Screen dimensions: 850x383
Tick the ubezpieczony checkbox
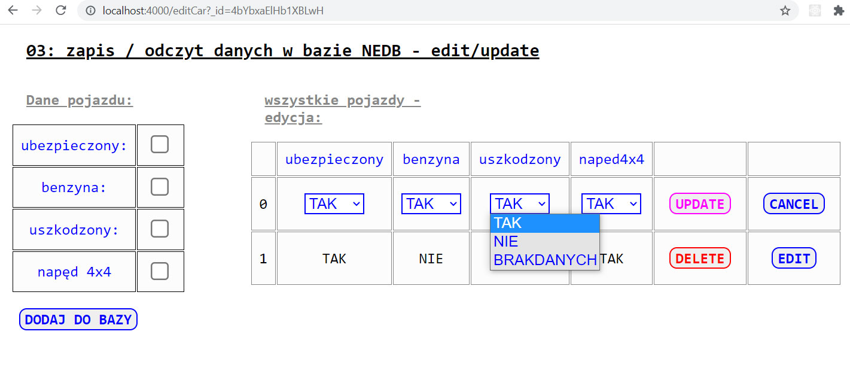click(160, 144)
